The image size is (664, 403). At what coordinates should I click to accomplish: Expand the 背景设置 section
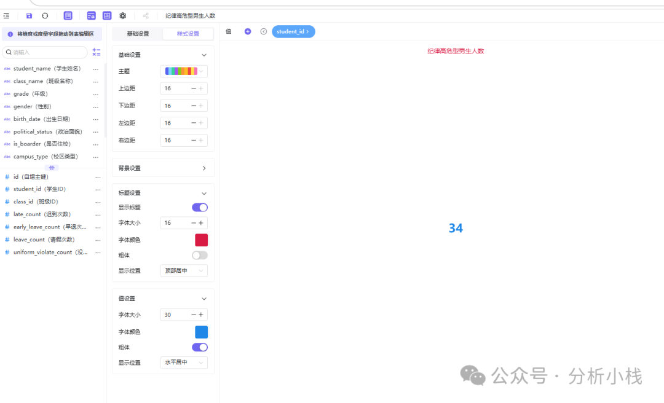pyautogui.click(x=163, y=168)
